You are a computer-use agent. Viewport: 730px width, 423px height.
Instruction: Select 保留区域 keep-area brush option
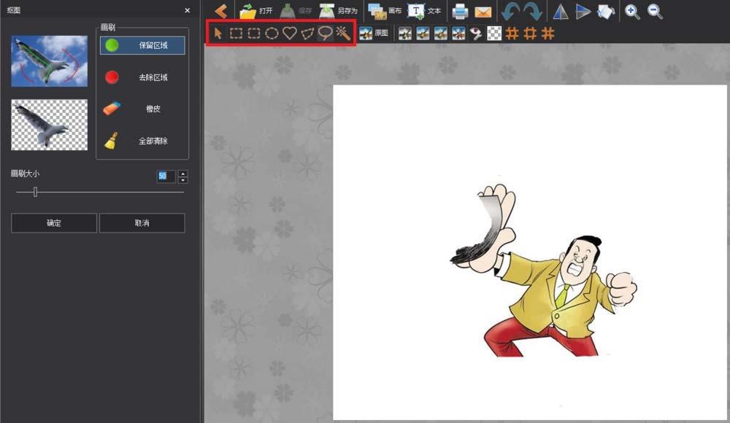tap(142, 45)
